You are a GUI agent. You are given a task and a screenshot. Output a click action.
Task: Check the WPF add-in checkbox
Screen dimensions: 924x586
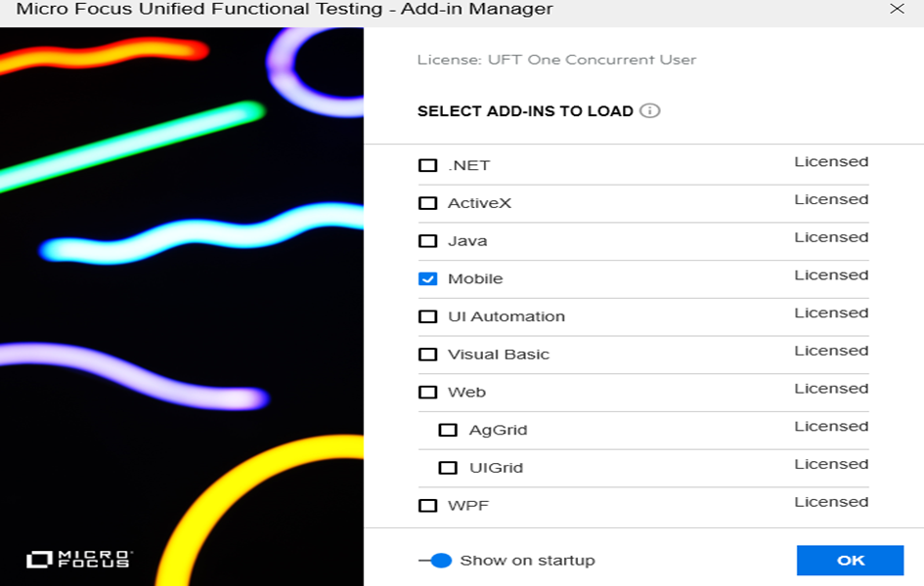pos(428,505)
